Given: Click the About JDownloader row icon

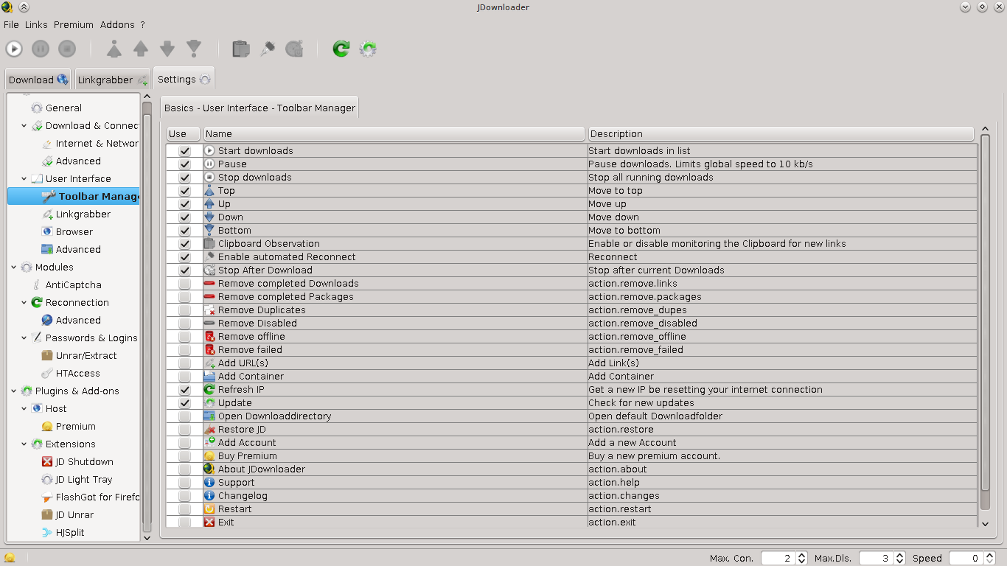Looking at the screenshot, I should (x=209, y=469).
